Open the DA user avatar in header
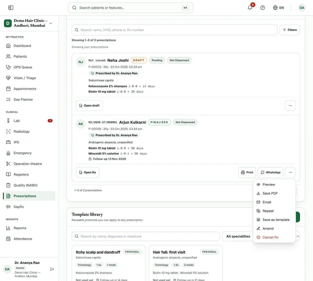313x281 pixels. 302,8
